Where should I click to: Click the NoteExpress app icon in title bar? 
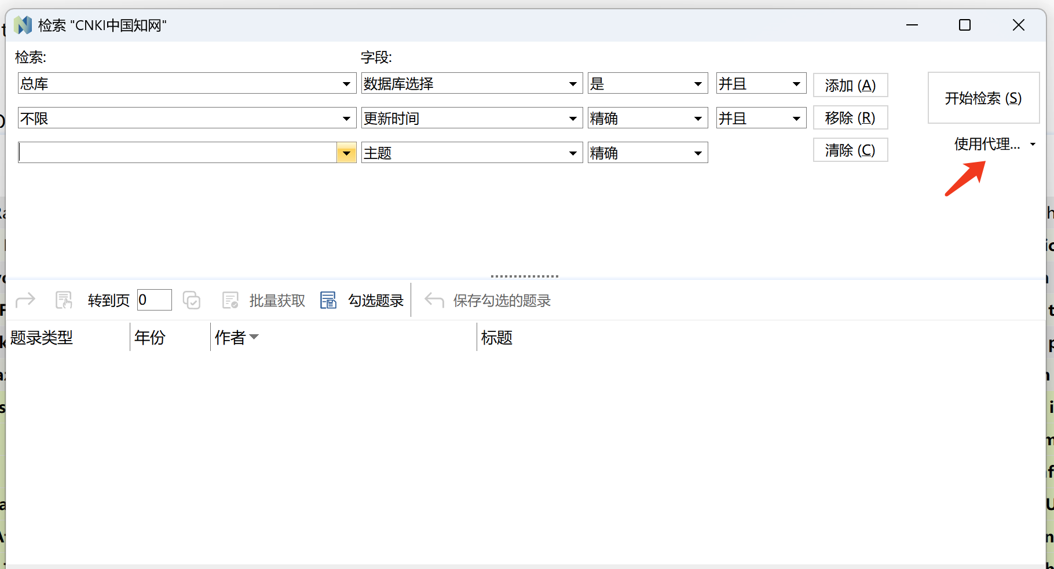pos(23,25)
